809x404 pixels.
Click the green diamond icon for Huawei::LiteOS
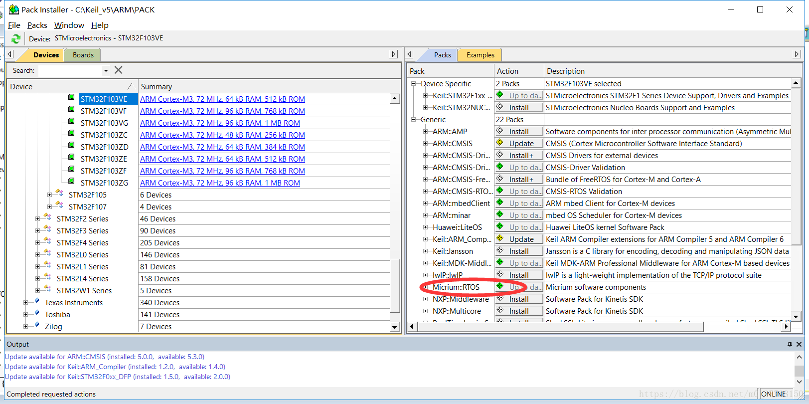[x=500, y=226]
